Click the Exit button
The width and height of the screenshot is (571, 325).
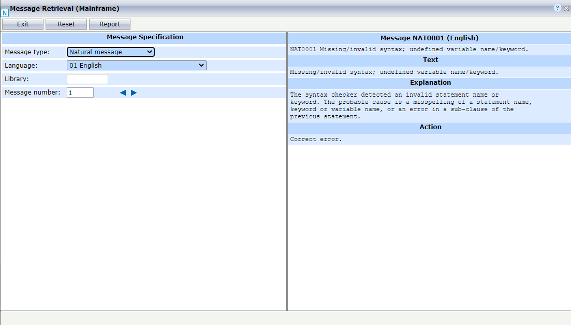tap(22, 24)
